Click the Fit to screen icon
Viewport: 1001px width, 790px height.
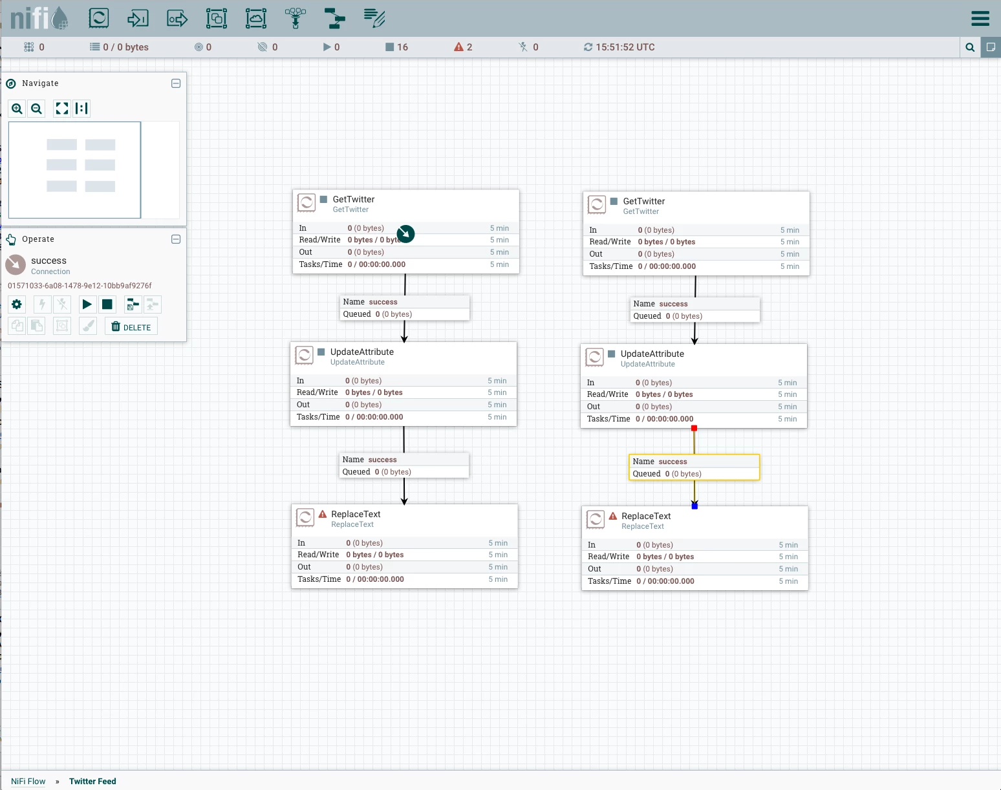pyautogui.click(x=62, y=109)
